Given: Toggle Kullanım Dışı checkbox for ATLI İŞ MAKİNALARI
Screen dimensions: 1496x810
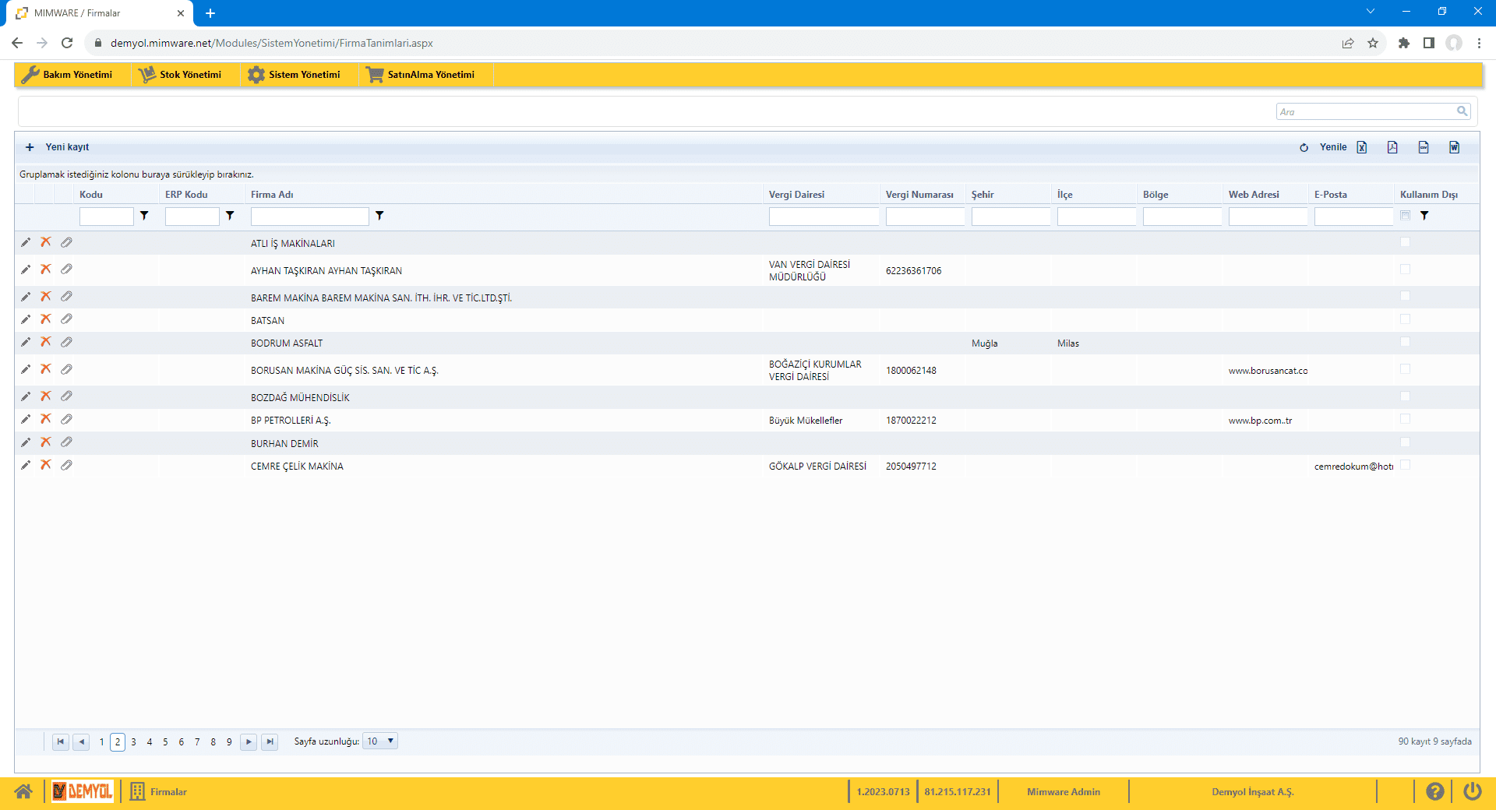Looking at the screenshot, I should (1405, 243).
